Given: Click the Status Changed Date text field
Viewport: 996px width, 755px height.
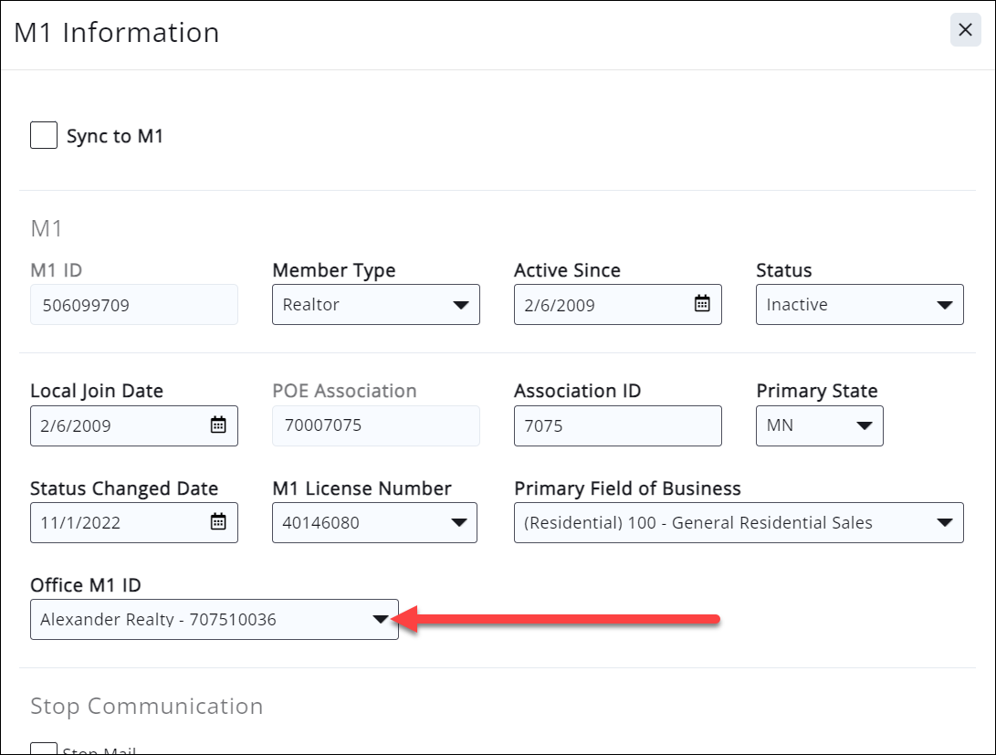Looking at the screenshot, I should (x=114, y=523).
